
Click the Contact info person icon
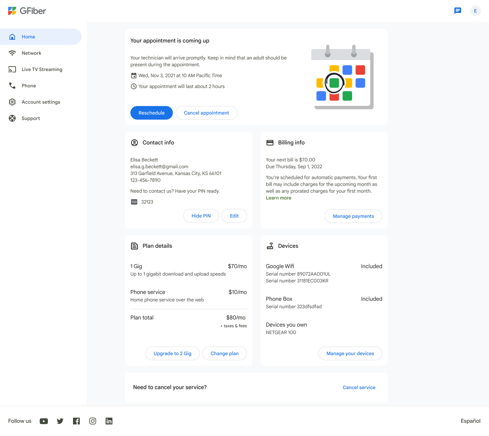[x=134, y=143]
